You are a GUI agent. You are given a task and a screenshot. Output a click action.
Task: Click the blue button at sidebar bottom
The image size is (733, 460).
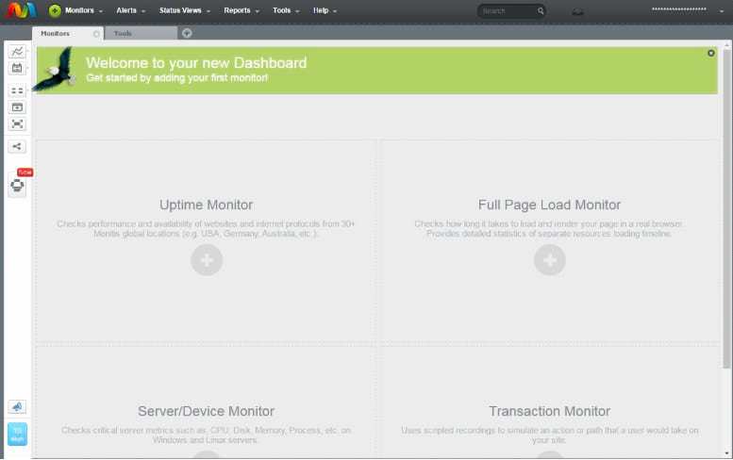click(x=17, y=434)
